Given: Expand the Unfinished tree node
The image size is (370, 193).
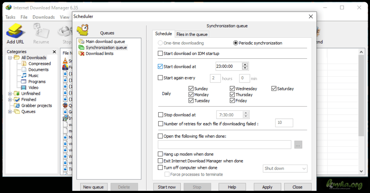Looking at the screenshot, I should coord(10,94).
